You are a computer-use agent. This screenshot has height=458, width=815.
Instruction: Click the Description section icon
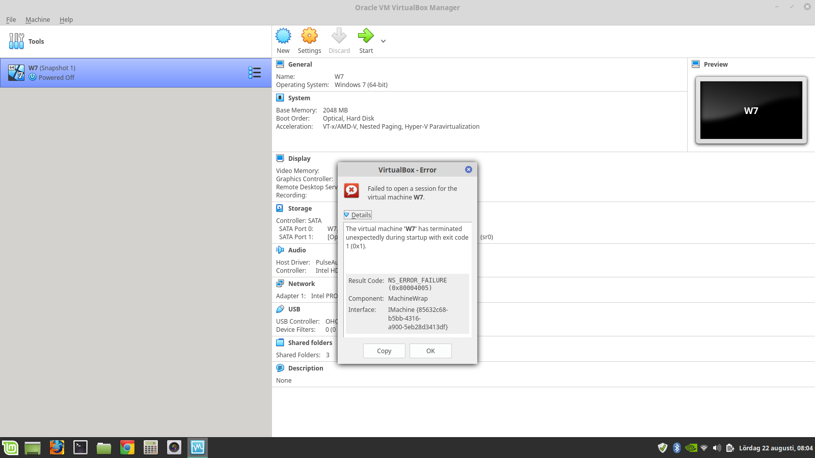[x=280, y=368]
